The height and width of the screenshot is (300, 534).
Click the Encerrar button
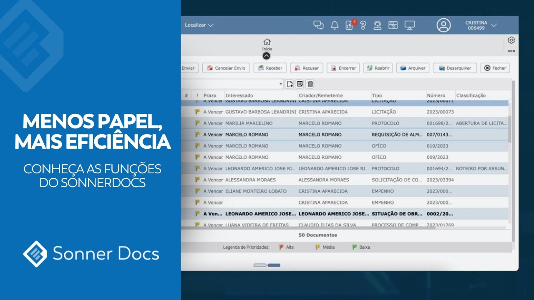point(343,68)
